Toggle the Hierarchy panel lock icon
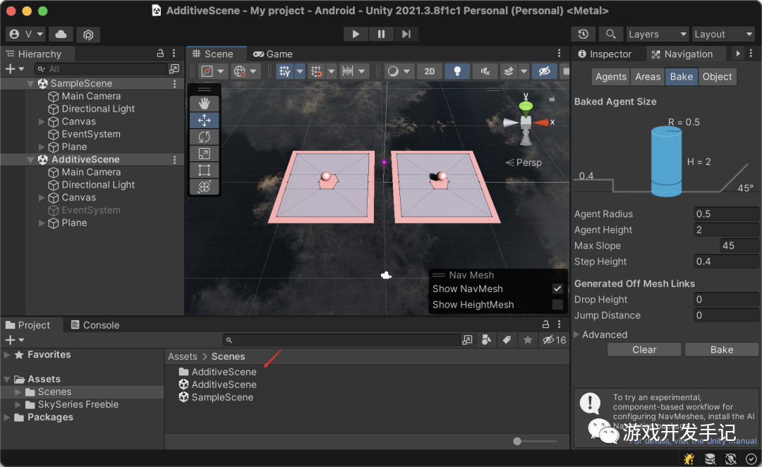The image size is (762, 467). coord(160,54)
